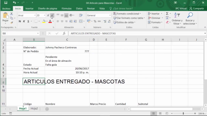Apply the red font color
The width and height of the screenshot is (207, 116).
[50, 21]
